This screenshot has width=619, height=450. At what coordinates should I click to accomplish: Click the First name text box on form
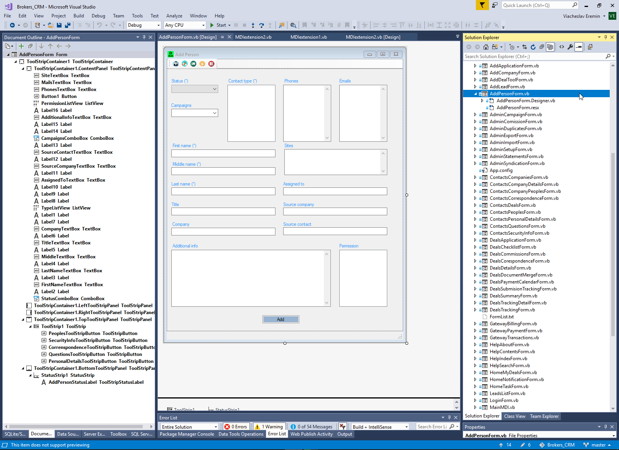[223, 153]
